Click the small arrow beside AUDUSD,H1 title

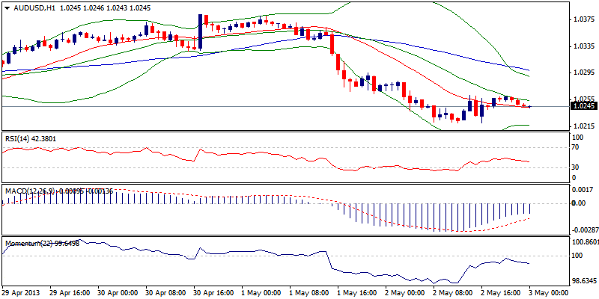(x=5, y=7)
